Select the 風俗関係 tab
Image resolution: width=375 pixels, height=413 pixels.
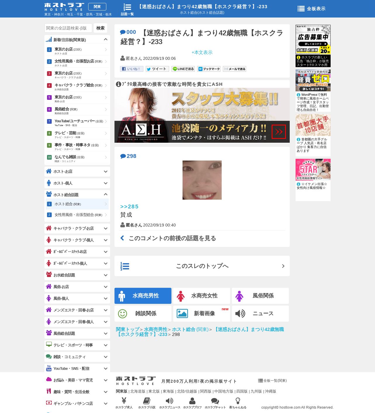tap(260, 296)
